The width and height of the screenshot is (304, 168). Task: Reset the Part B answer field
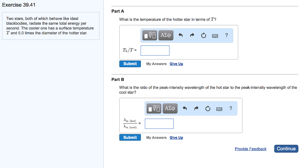[208, 109]
